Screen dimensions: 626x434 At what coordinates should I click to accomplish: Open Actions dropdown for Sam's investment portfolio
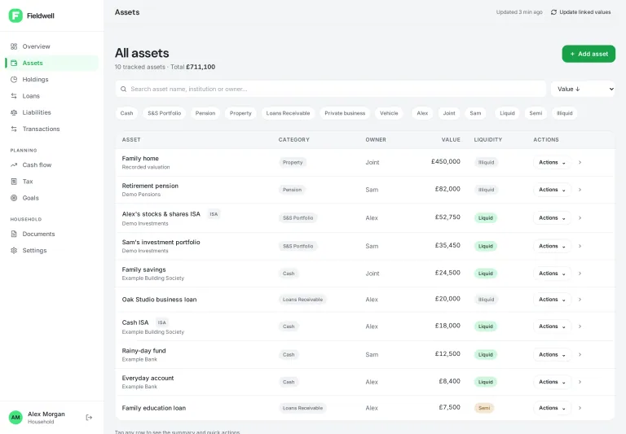coord(552,246)
